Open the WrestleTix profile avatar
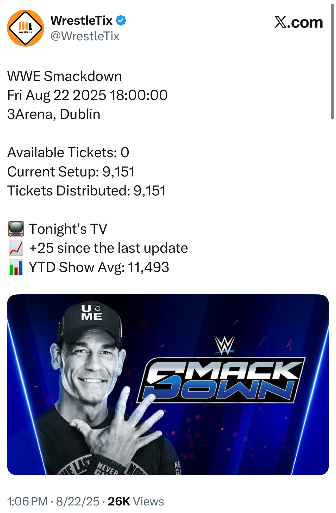 [26, 28]
